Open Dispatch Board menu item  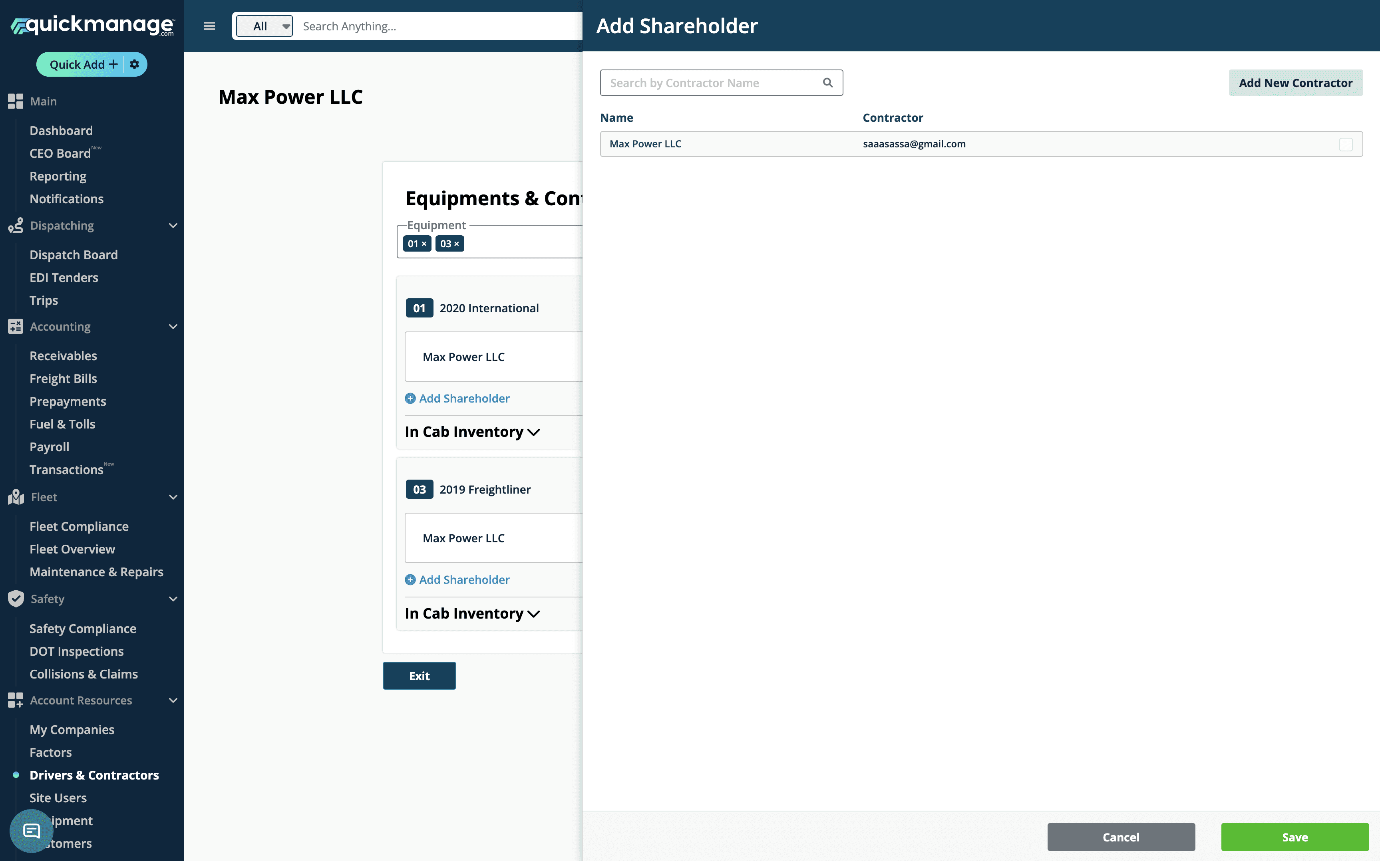click(x=74, y=254)
